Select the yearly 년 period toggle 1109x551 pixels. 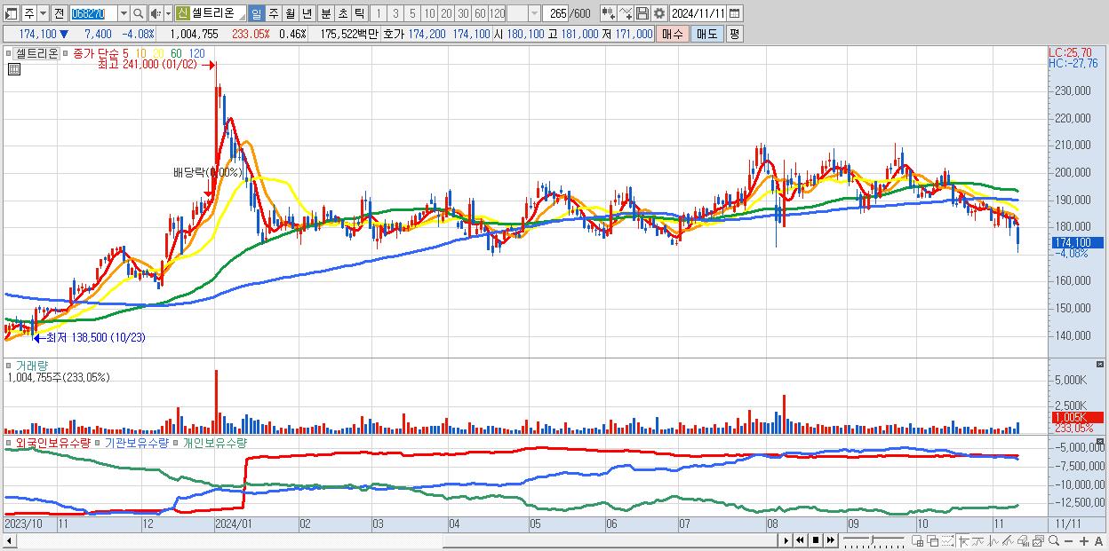[307, 13]
